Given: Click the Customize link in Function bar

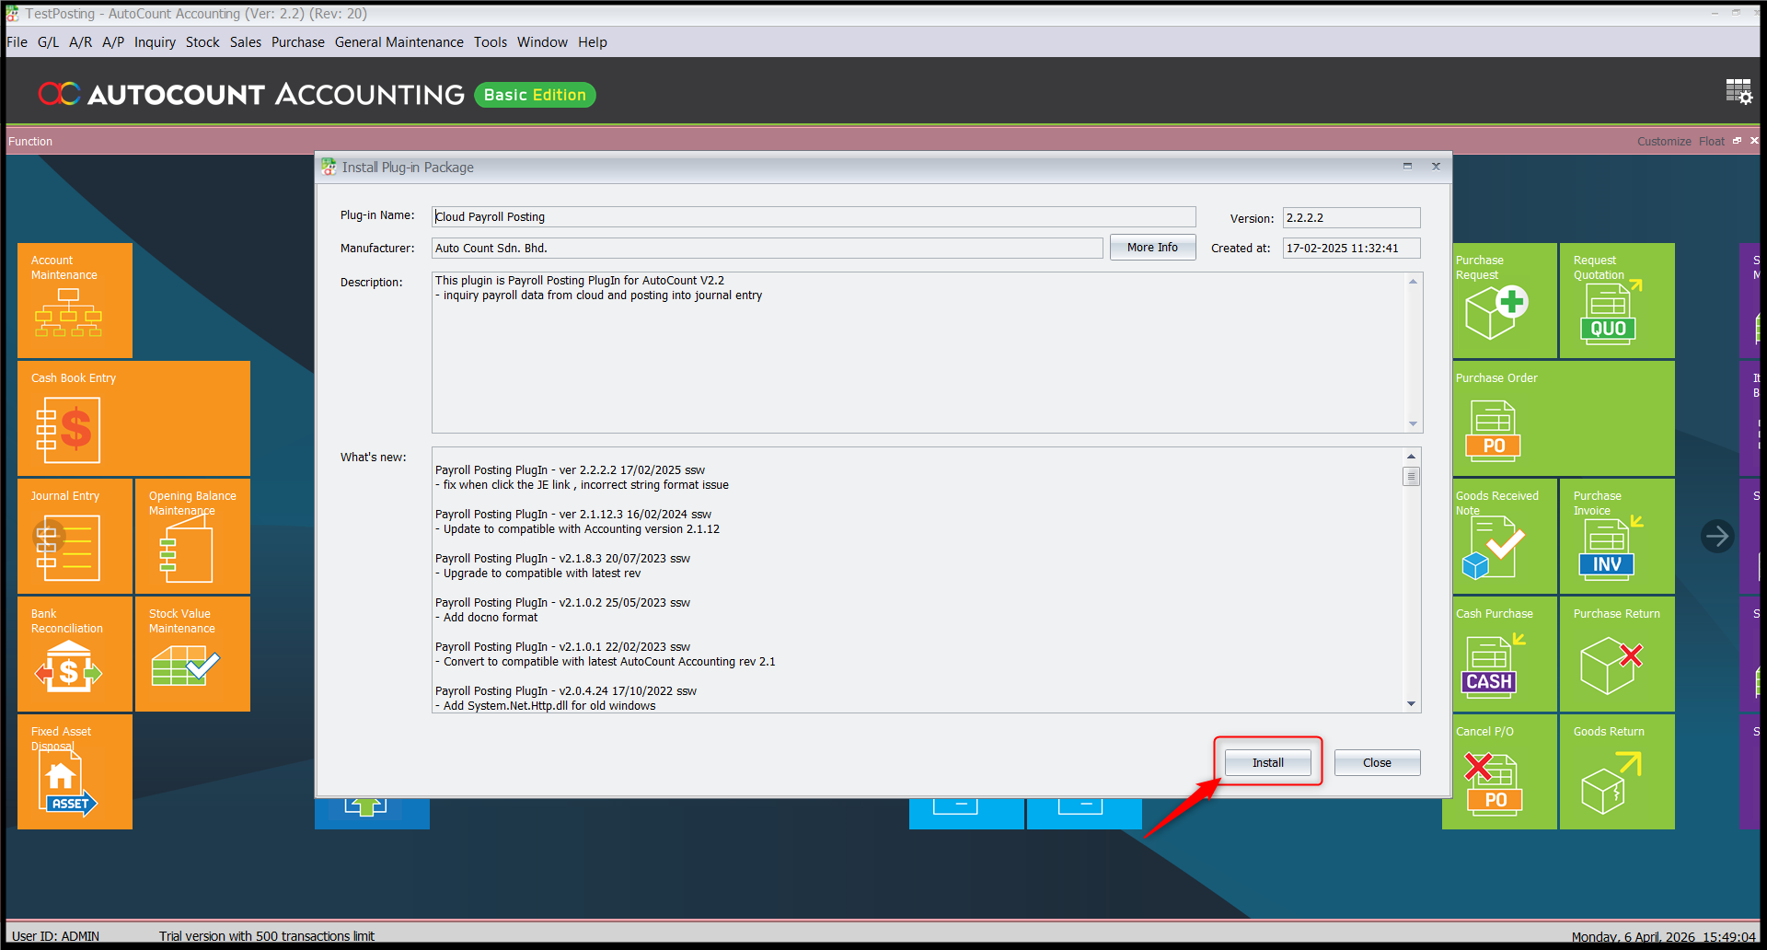Looking at the screenshot, I should pyautogui.click(x=1664, y=141).
